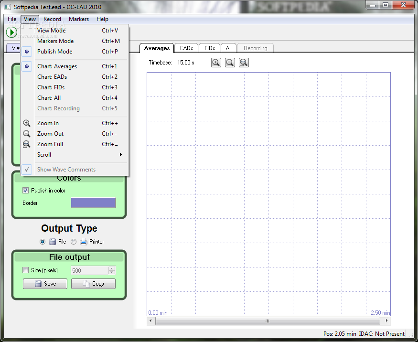Image resolution: width=418 pixels, height=342 pixels.
Task: Close the open View menu
Action: (x=30, y=19)
